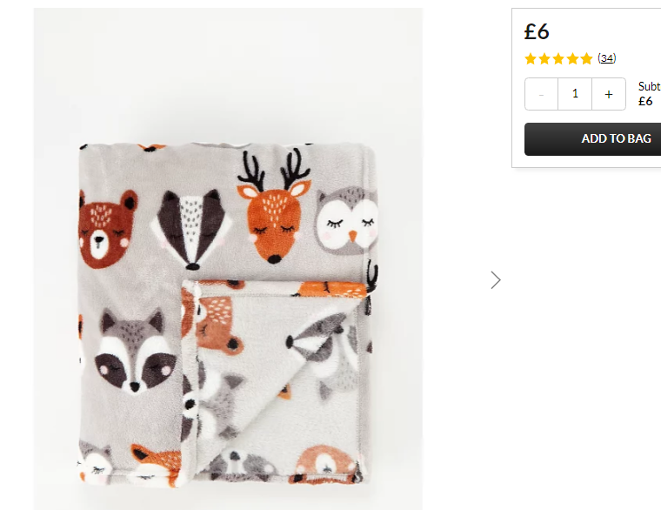
Task: Click the first rating star
Action: pyautogui.click(x=531, y=58)
